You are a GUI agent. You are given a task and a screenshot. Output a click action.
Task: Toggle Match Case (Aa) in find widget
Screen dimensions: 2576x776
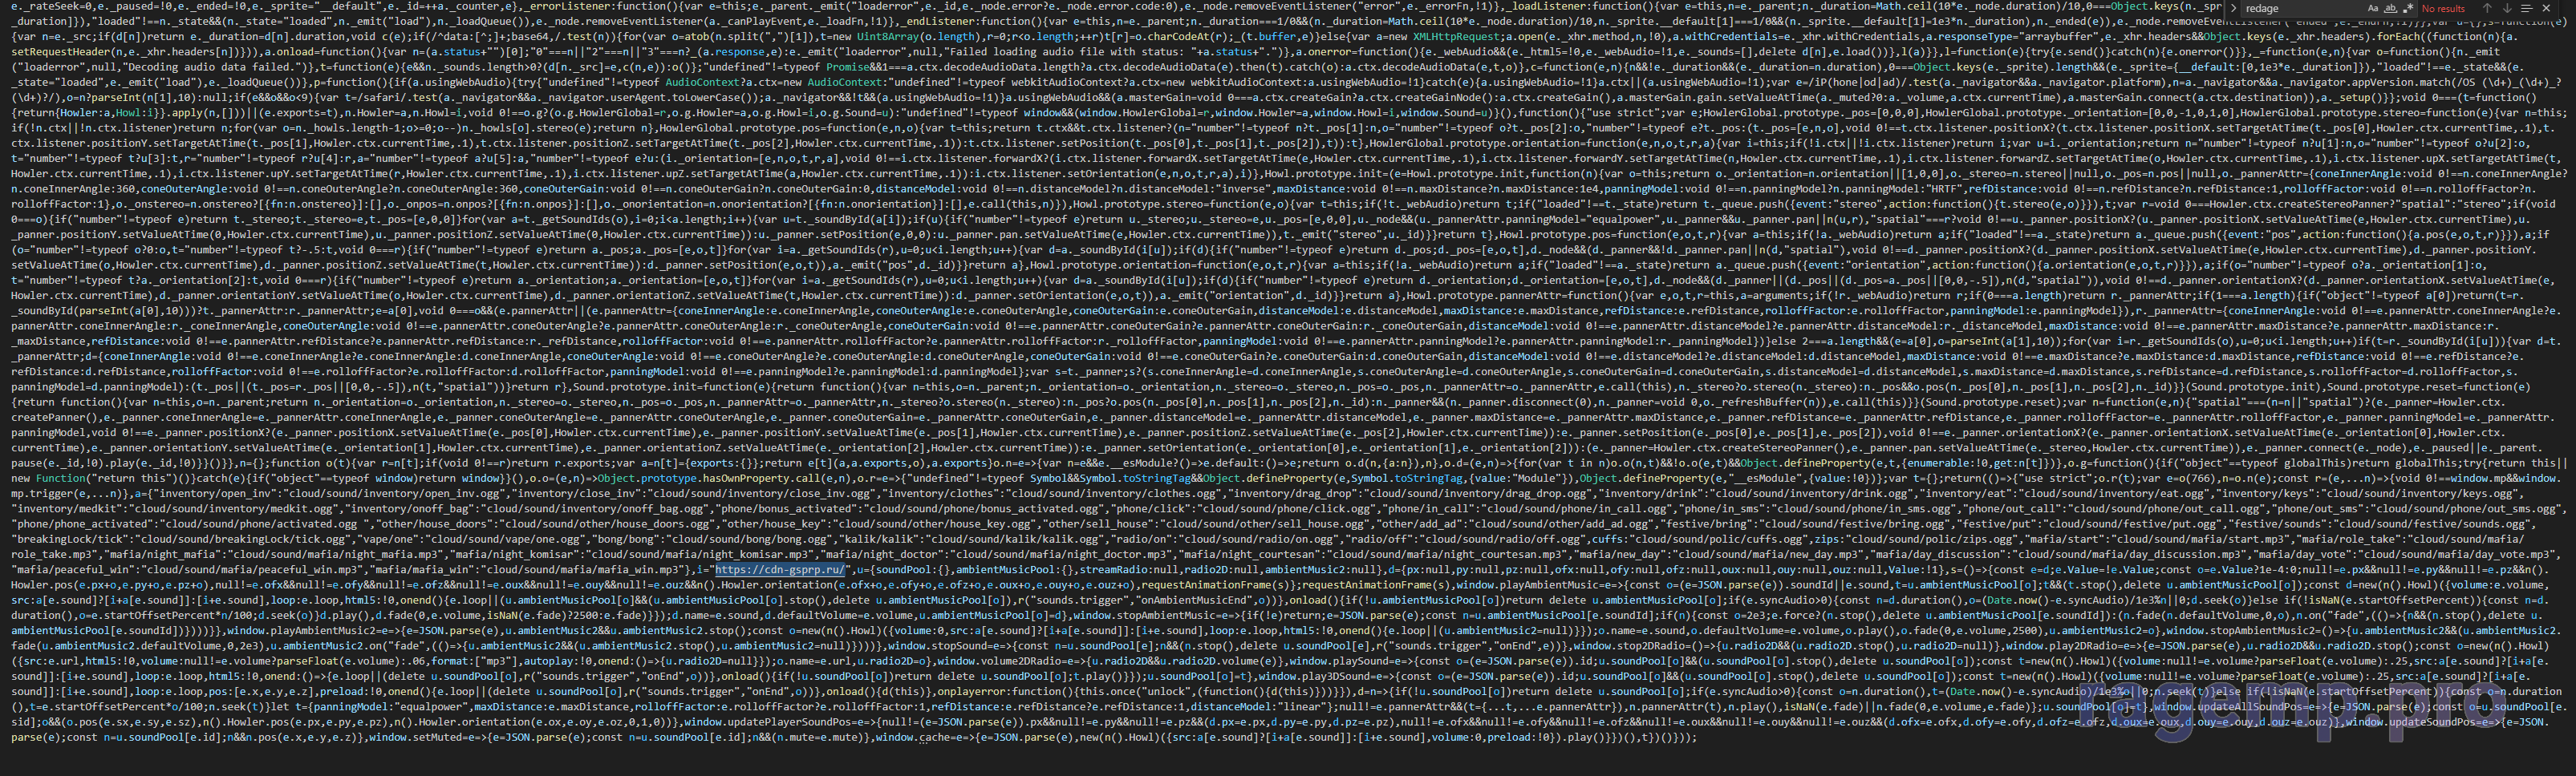(2373, 8)
